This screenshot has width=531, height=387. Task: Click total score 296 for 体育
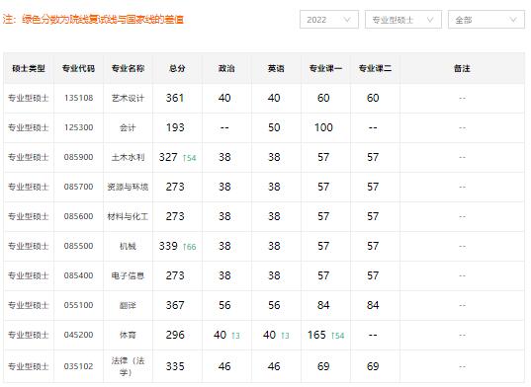point(175,335)
